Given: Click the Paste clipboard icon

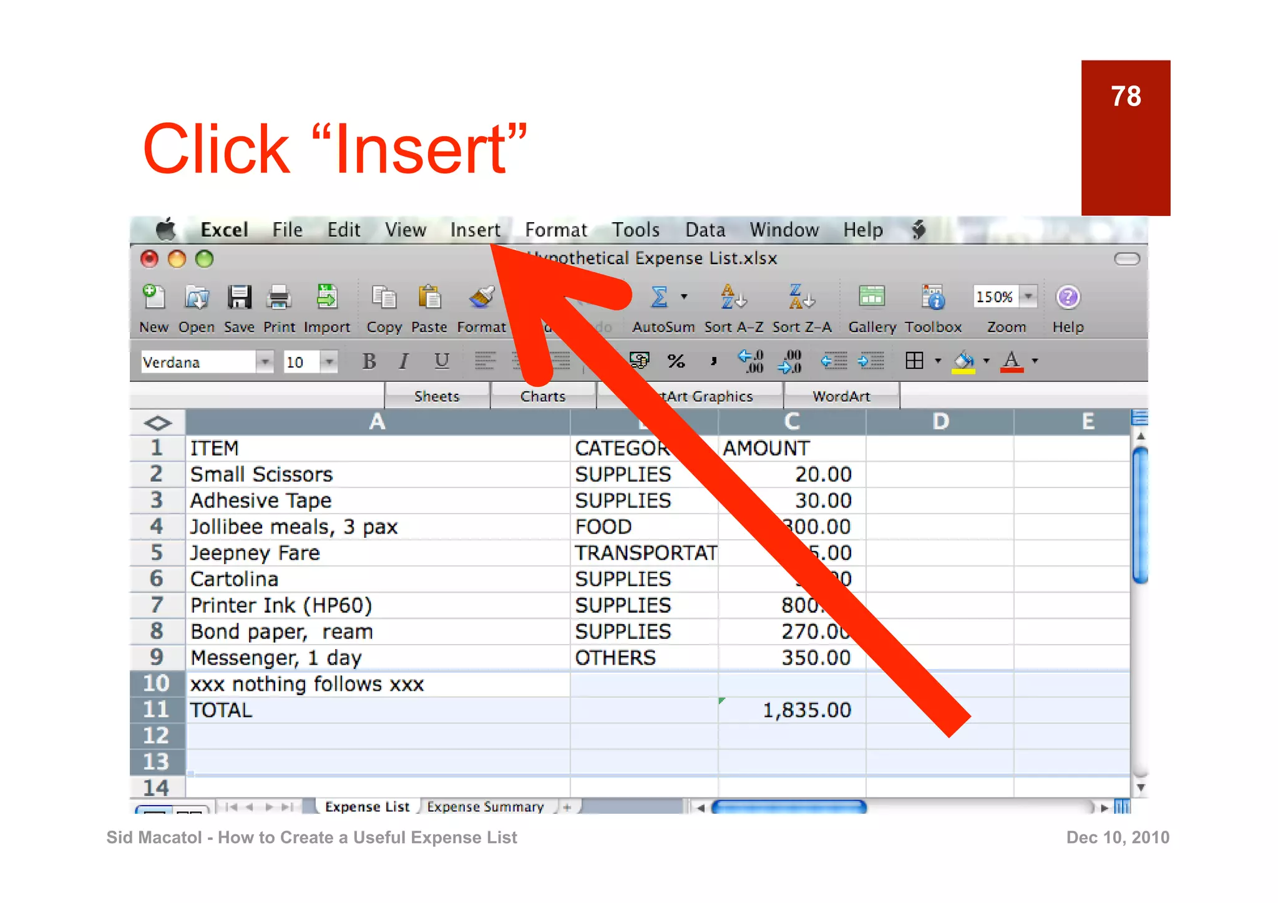Looking at the screenshot, I should pos(429,297).
